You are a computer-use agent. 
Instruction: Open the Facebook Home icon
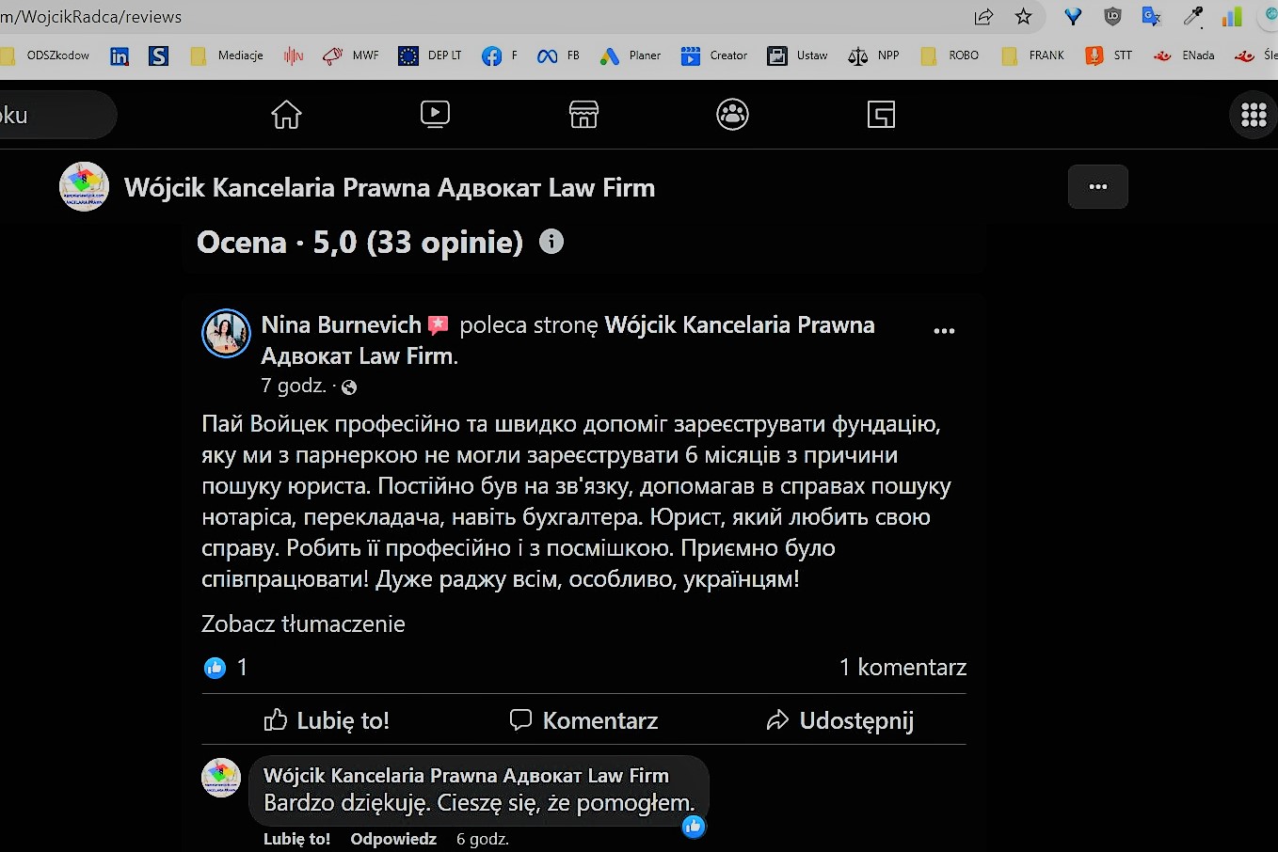click(x=286, y=115)
